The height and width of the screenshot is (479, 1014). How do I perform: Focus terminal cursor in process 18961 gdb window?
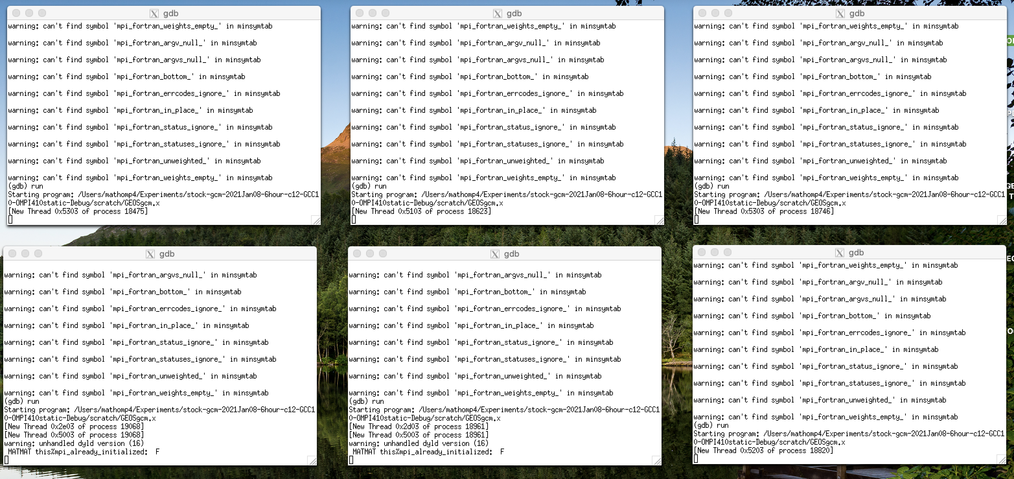click(351, 460)
